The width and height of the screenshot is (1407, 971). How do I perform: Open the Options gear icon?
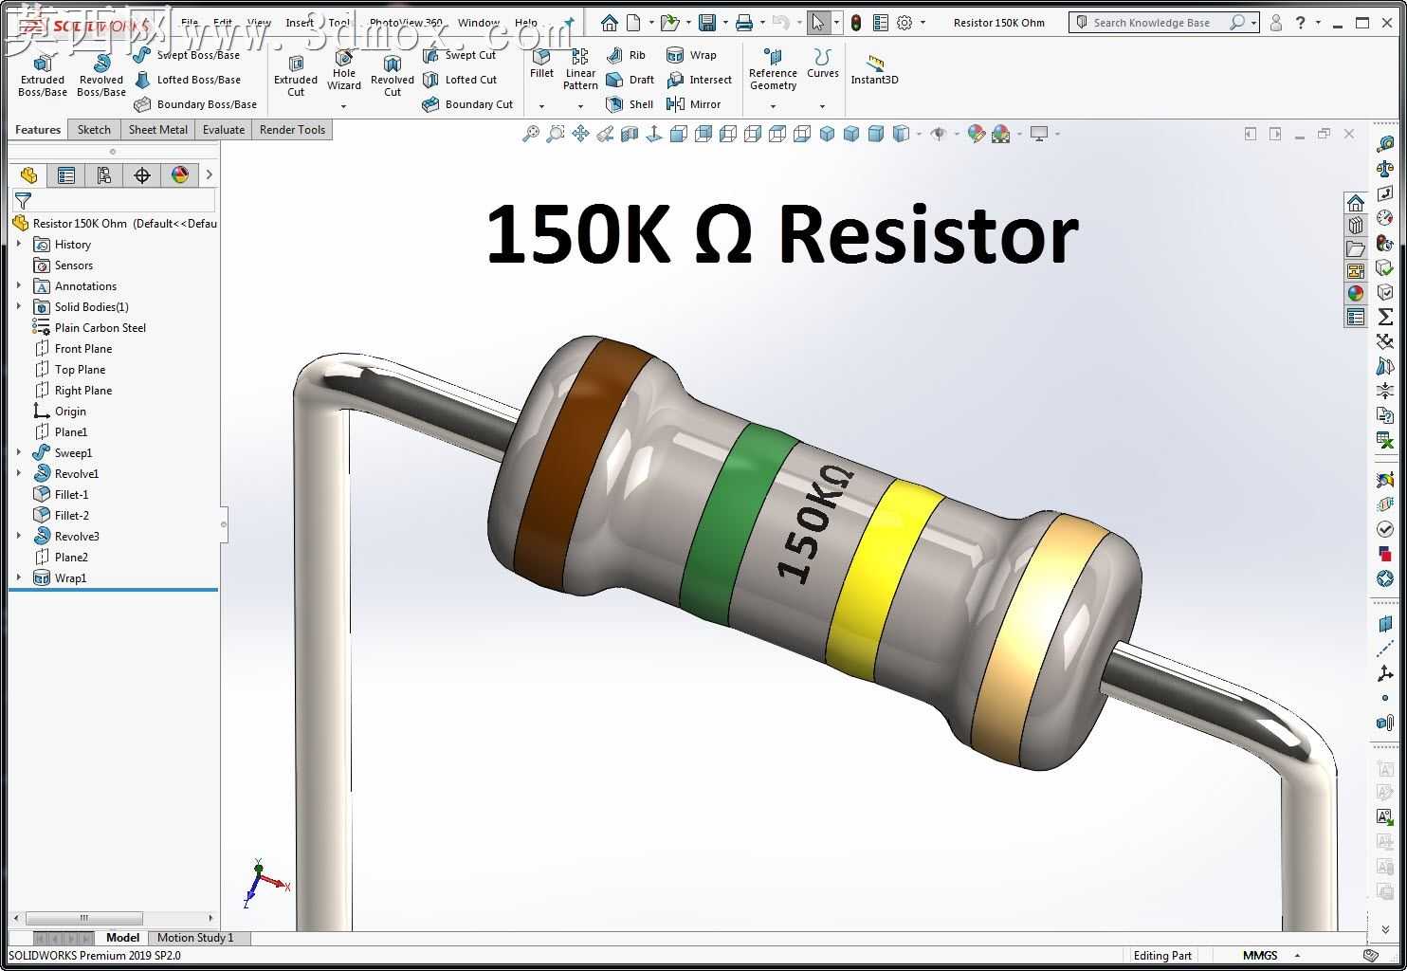[904, 23]
